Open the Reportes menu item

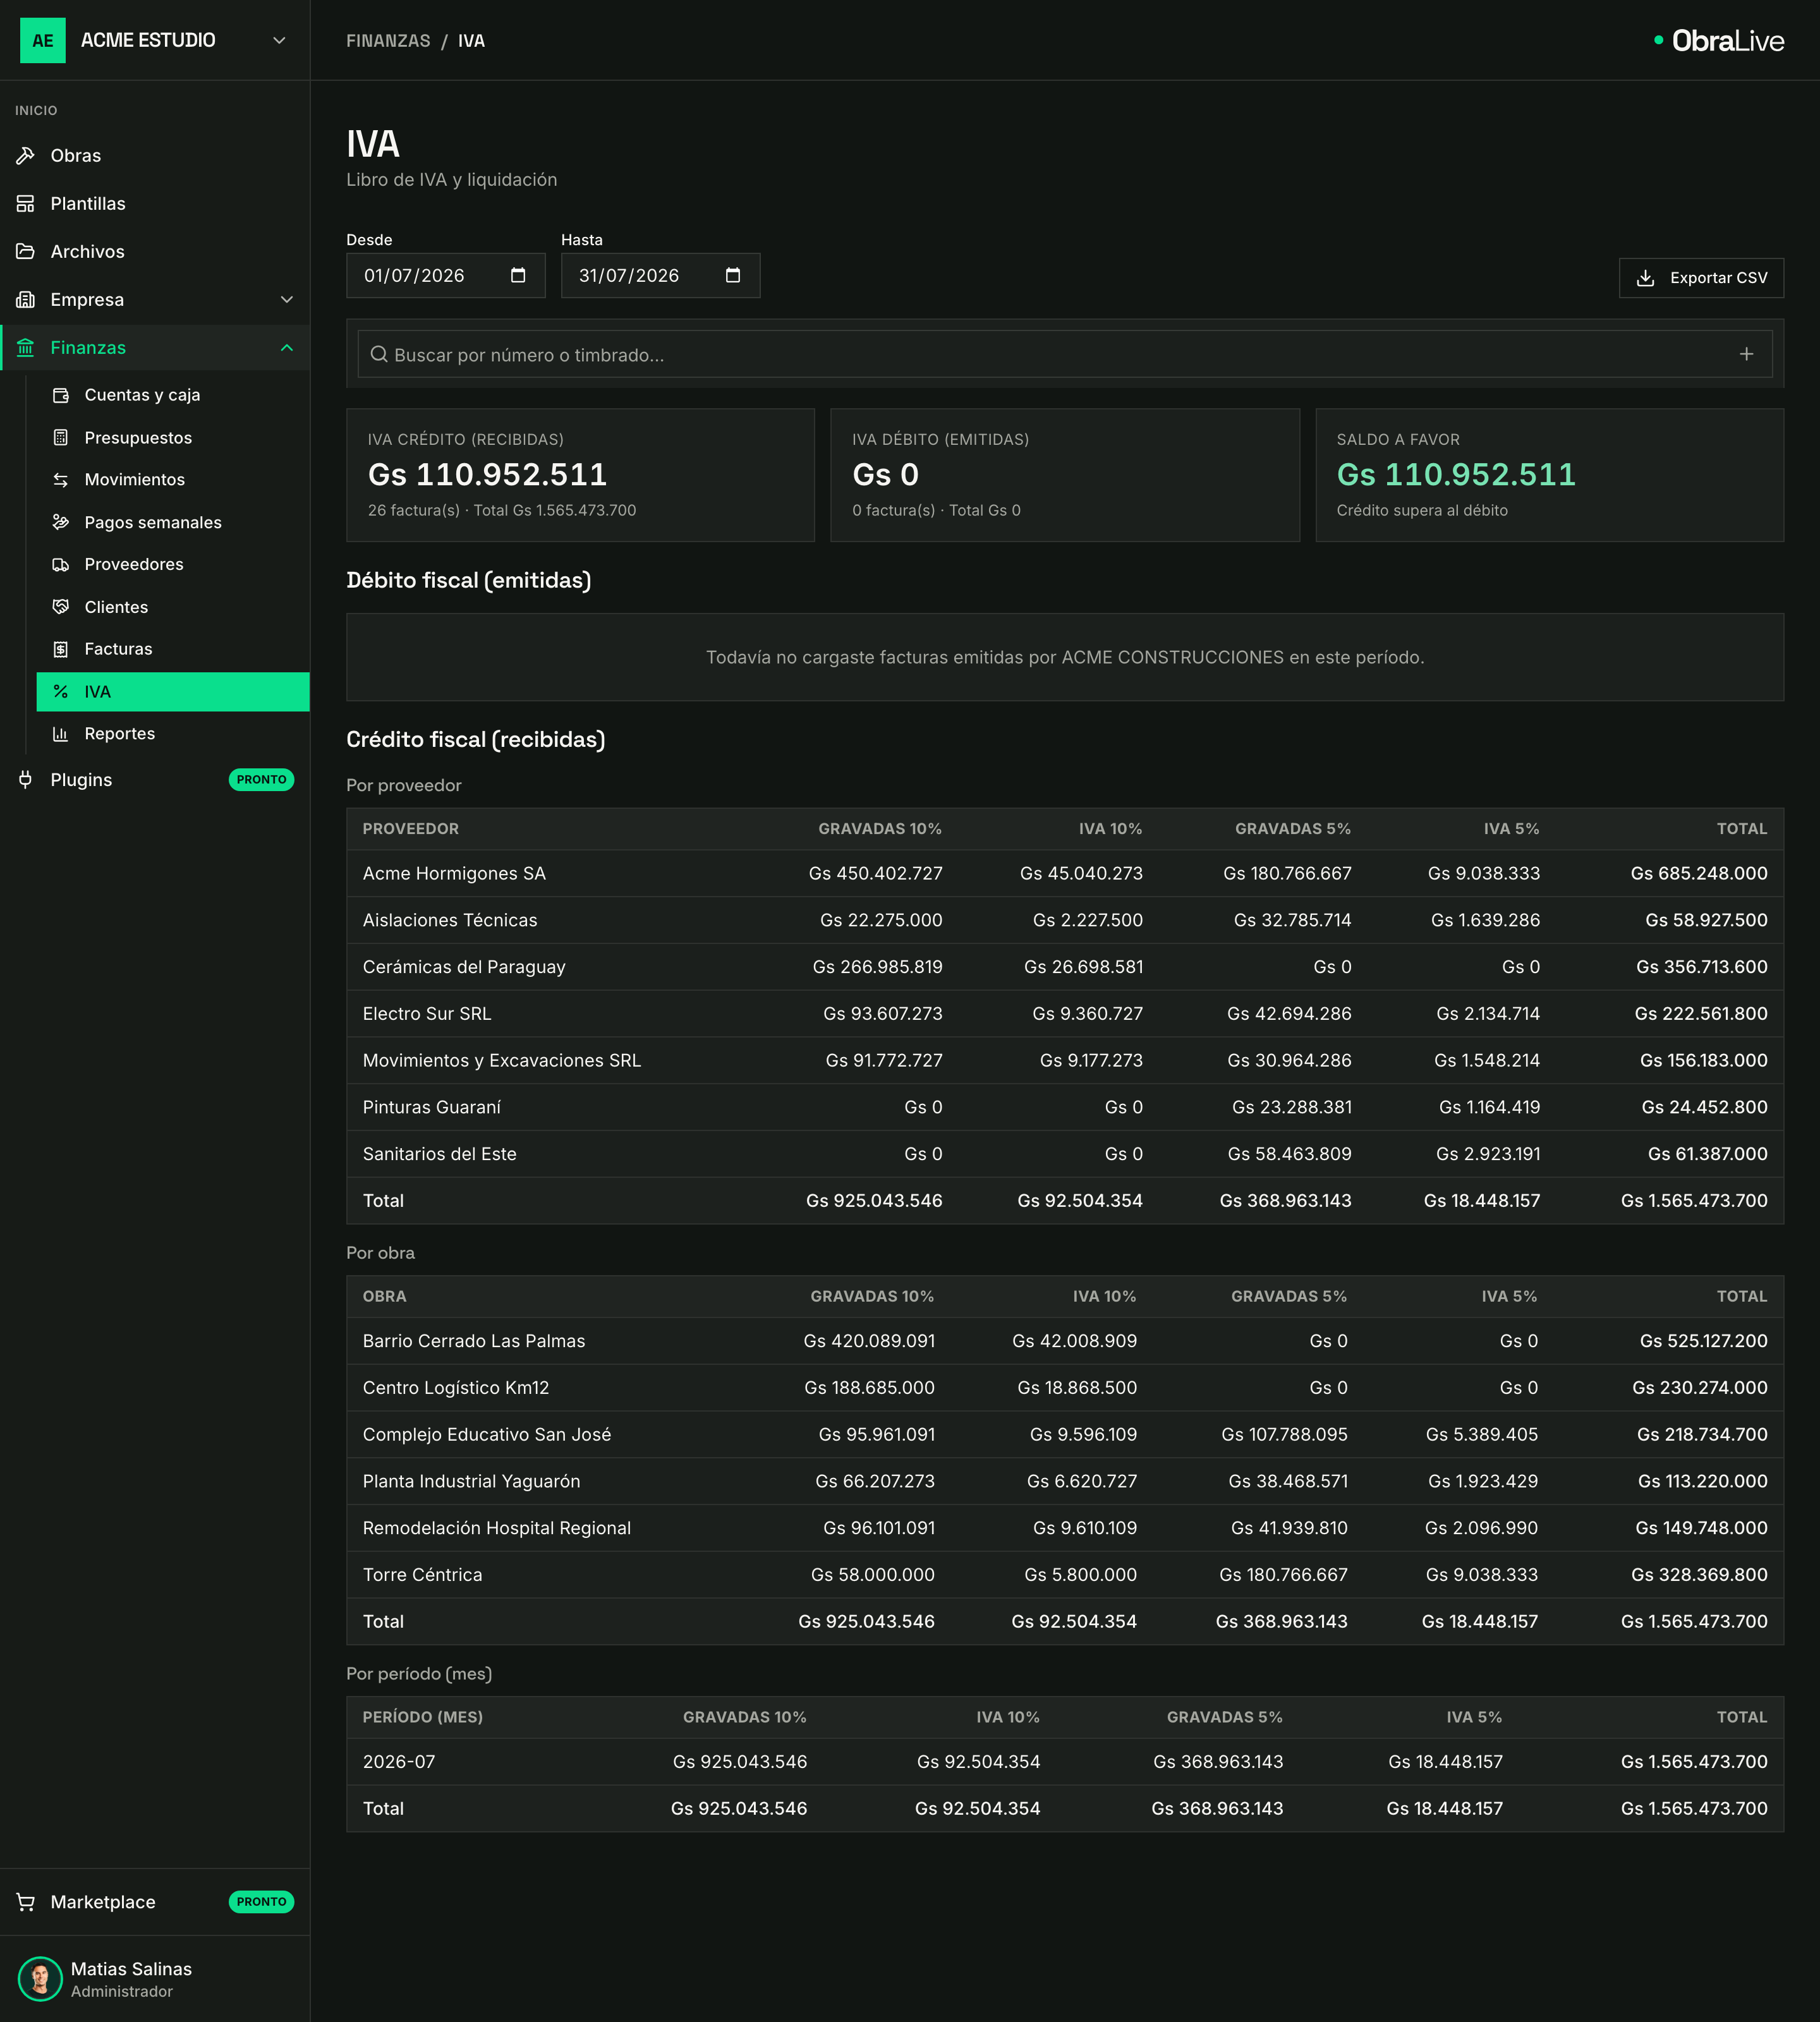tap(173, 733)
